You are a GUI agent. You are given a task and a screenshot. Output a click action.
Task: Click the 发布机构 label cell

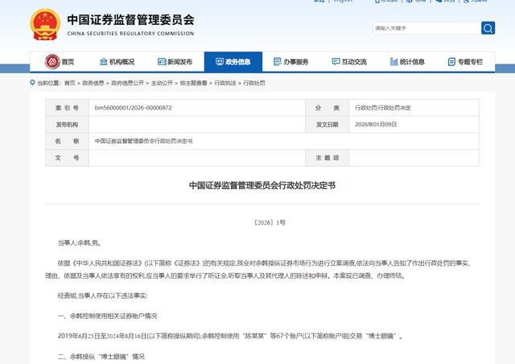[67, 124]
